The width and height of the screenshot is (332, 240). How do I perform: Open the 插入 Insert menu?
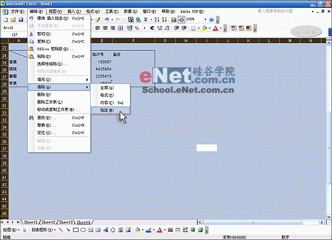(74, 12)
